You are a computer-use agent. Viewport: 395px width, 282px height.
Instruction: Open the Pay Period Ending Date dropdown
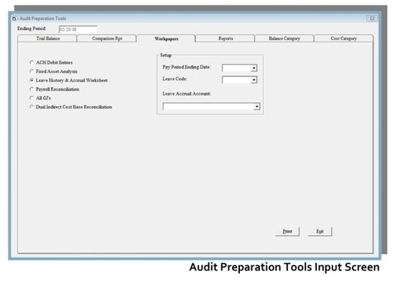click(254, 68)
